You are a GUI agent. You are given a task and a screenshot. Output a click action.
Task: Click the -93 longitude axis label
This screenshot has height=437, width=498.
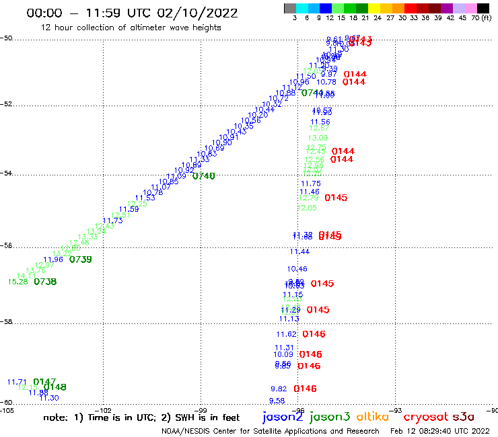pos(396,410)
